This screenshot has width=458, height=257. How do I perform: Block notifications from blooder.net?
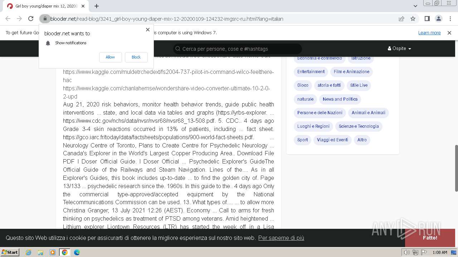click(136, 57)
